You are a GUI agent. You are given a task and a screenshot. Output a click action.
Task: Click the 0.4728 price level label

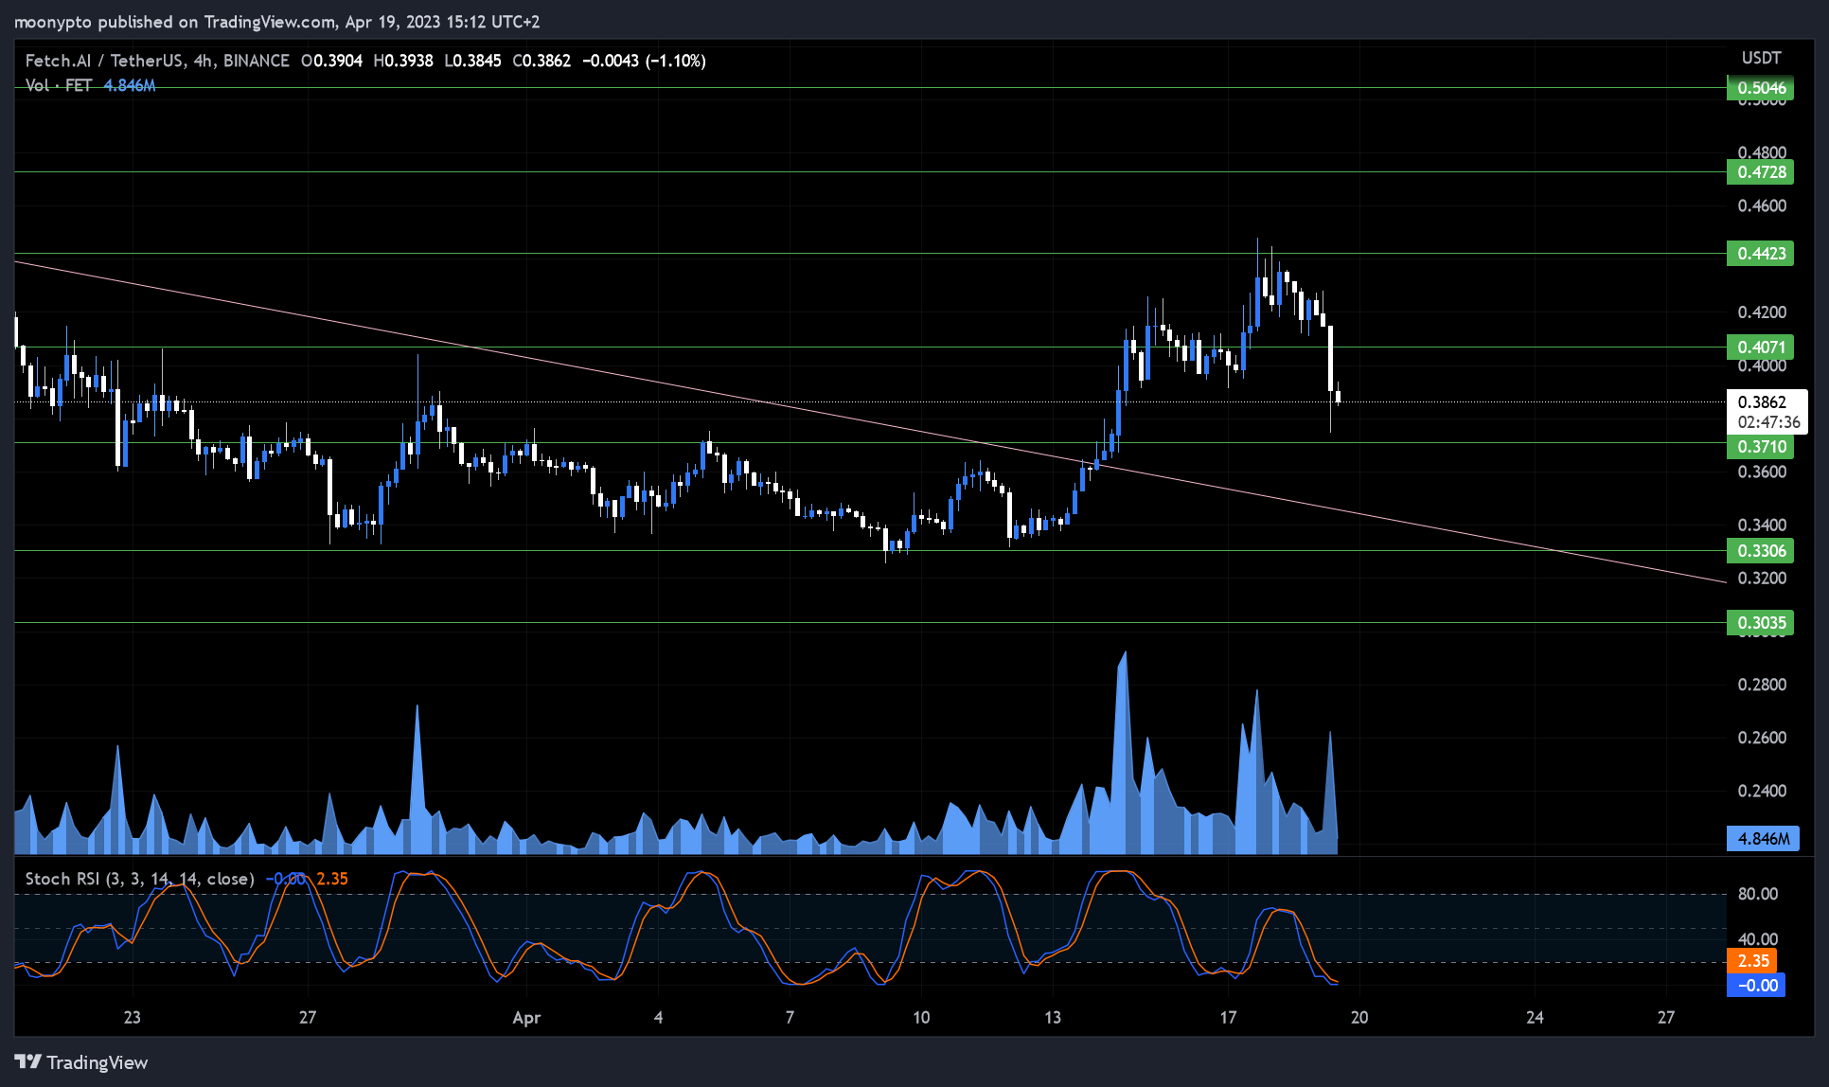pos(1760,171)
